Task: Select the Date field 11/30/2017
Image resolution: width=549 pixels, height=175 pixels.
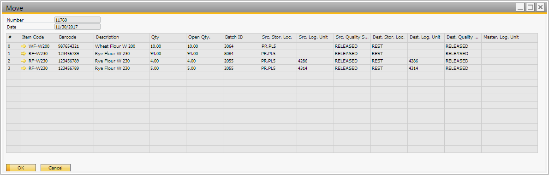Action: click(x=78, y=27)
